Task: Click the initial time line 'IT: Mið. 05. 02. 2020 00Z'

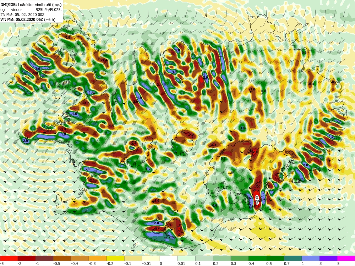Action: pyautogui.click(x=22, y=15)
